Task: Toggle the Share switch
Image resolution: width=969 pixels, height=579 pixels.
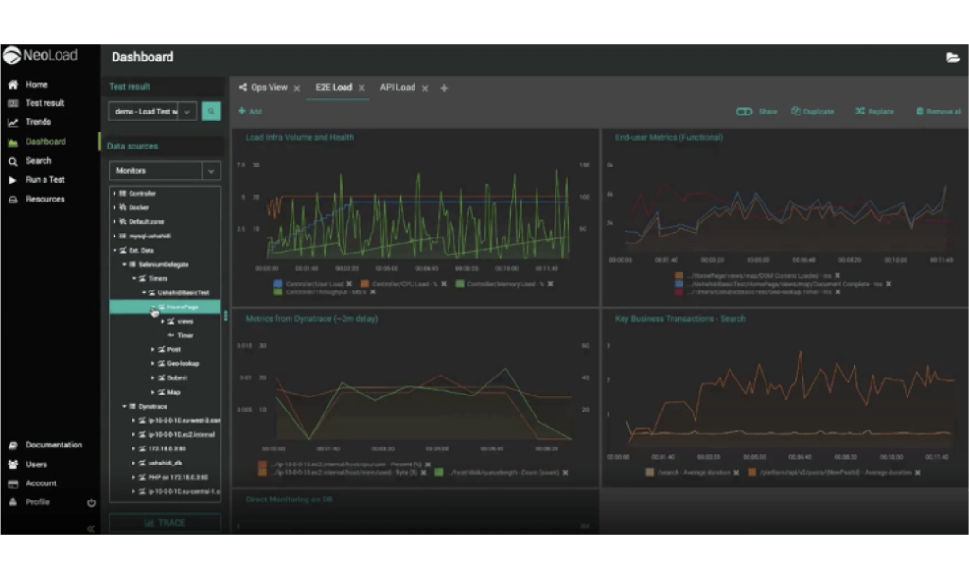Action: coord(745,112)
